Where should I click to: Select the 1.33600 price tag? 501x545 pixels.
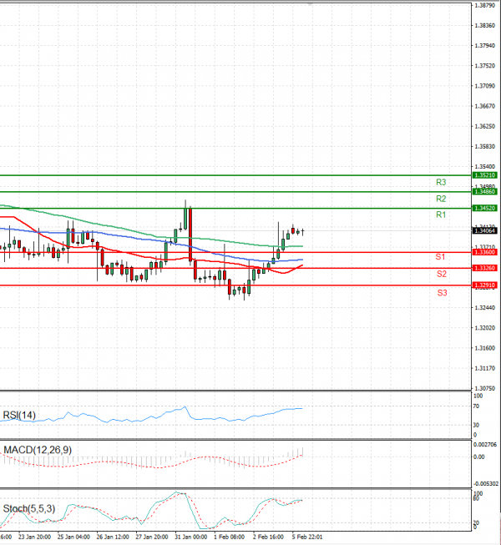(485, 252)
